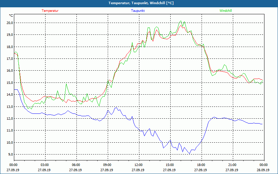Image resolution: width=278 pixels, height=174 pixels.
Task: Click the 11,0 y-axis value
Action: point(10,130)
